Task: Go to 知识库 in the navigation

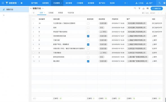Action: coord(112,3)
